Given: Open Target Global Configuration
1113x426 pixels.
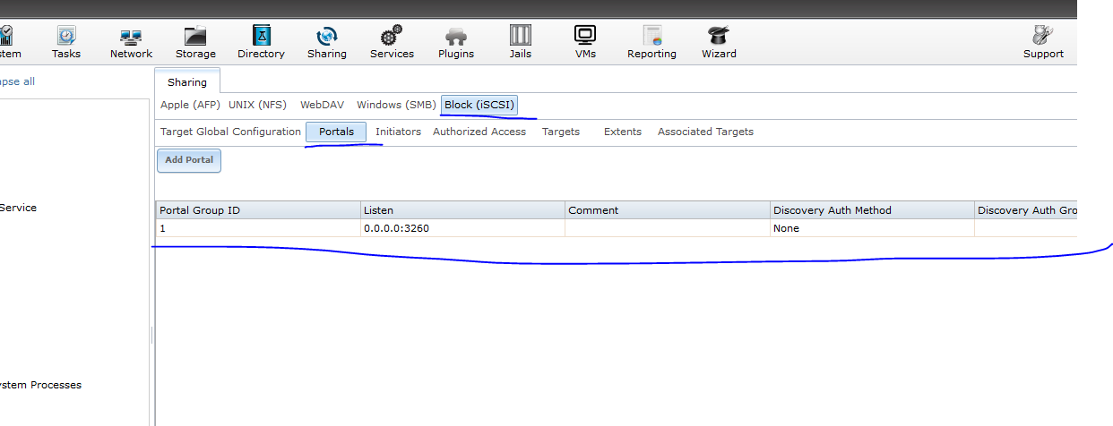Looking at the screenshot, I should point(230,132).
